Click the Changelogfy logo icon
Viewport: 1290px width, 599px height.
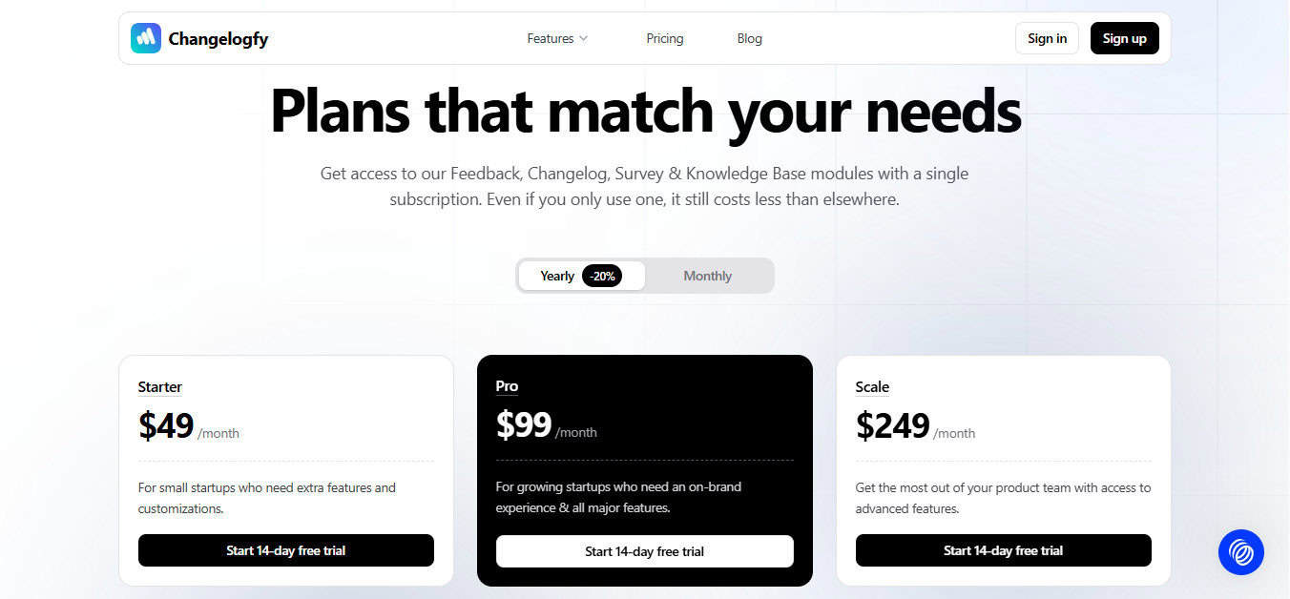(146, 38)
